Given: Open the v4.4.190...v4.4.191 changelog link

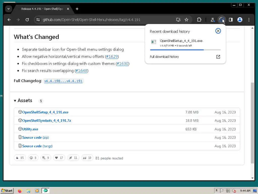Looking at the screenshot, I should pos(63,81).
